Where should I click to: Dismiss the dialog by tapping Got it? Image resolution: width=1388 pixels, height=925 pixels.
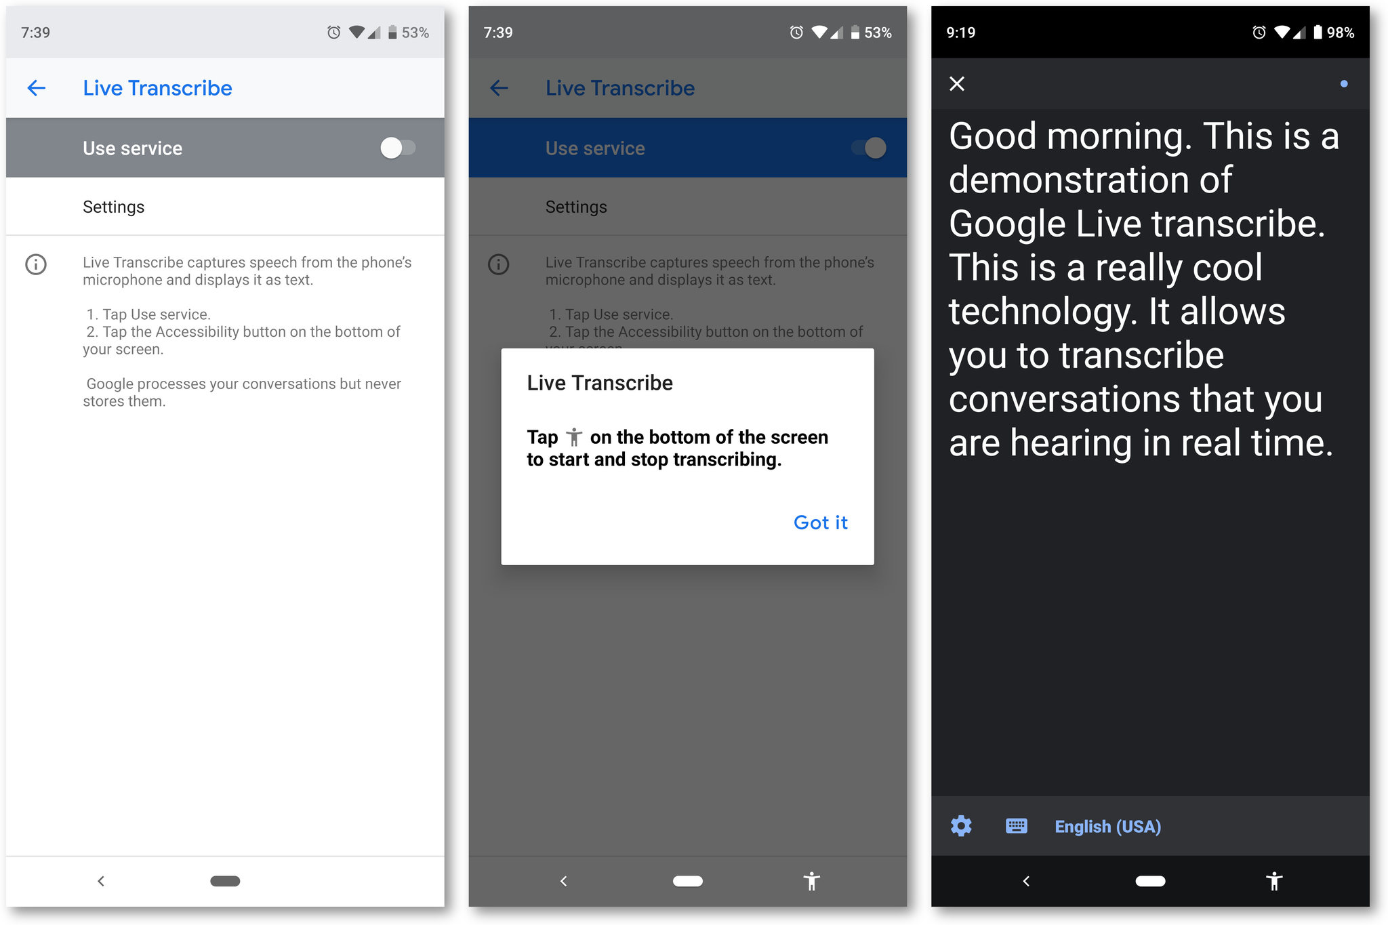(820, 522)
